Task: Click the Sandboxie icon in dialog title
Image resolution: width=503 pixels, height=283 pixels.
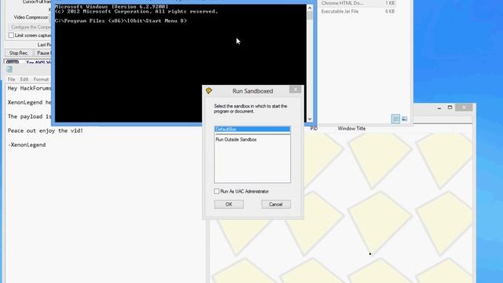Action: (x=209, y=91)
